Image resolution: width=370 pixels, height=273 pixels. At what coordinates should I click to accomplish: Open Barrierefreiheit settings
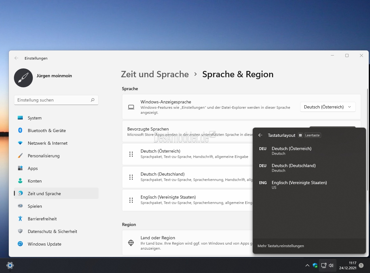(56, 219)
